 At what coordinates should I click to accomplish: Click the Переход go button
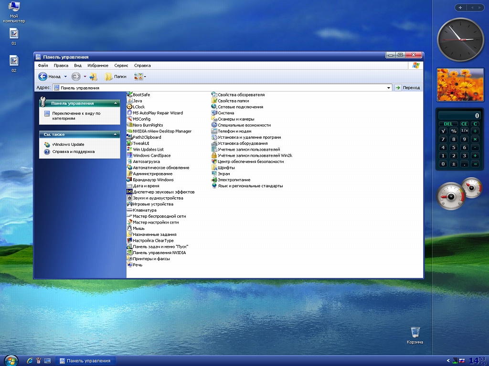(x=407, y=88)
